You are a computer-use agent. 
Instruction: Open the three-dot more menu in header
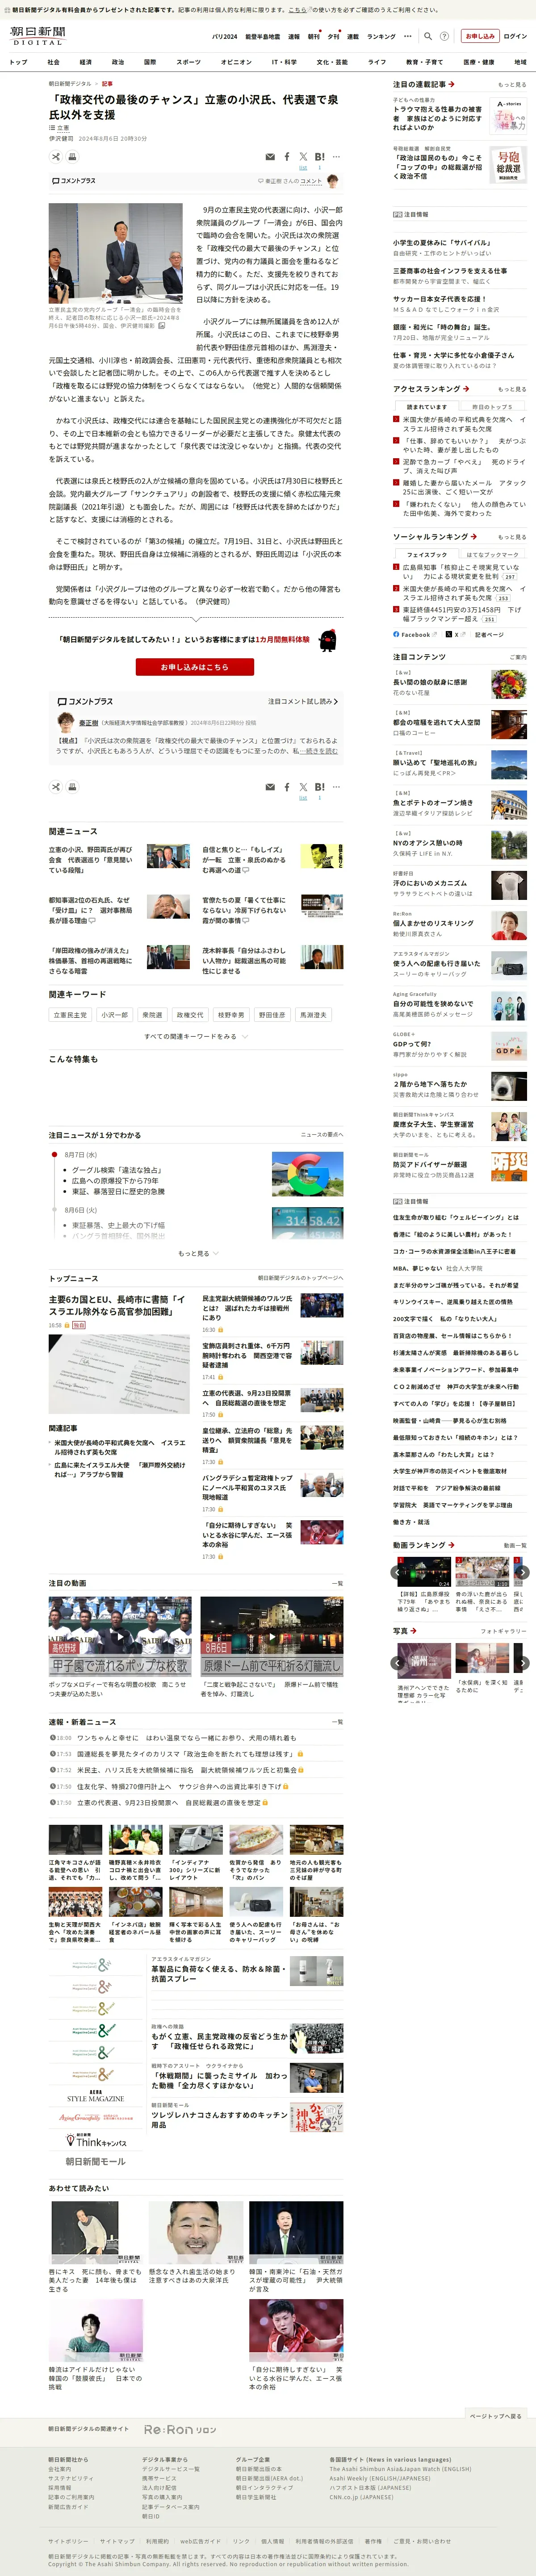tap(407, 36)
